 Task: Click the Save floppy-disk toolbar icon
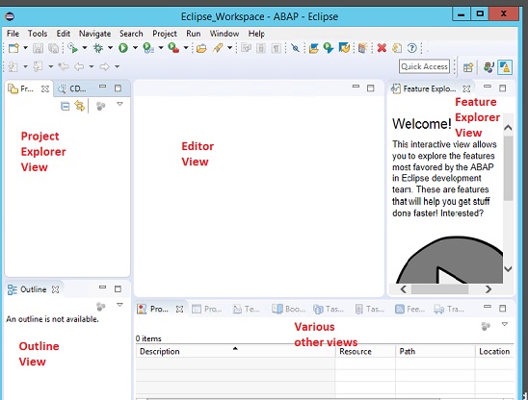pos(38,48)
